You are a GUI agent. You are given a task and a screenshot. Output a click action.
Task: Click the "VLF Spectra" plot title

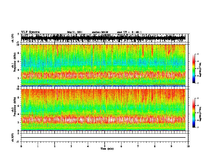[30, 32]
